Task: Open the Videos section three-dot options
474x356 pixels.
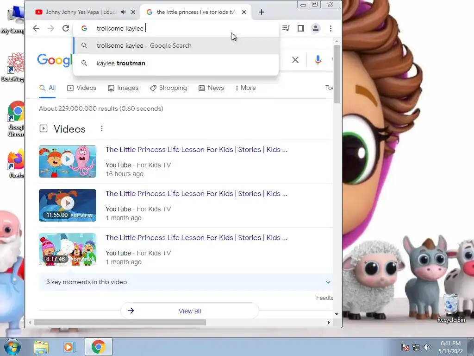Action: 102,129
